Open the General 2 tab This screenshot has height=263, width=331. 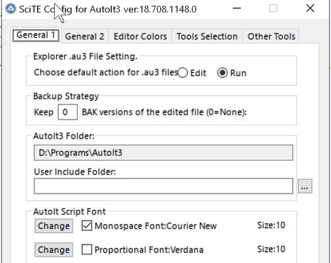pyautogui.click(x=84, y=36)
